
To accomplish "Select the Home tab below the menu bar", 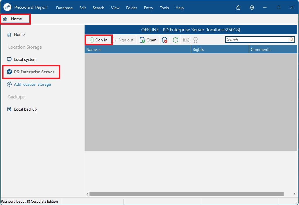I will click(15, 19).
